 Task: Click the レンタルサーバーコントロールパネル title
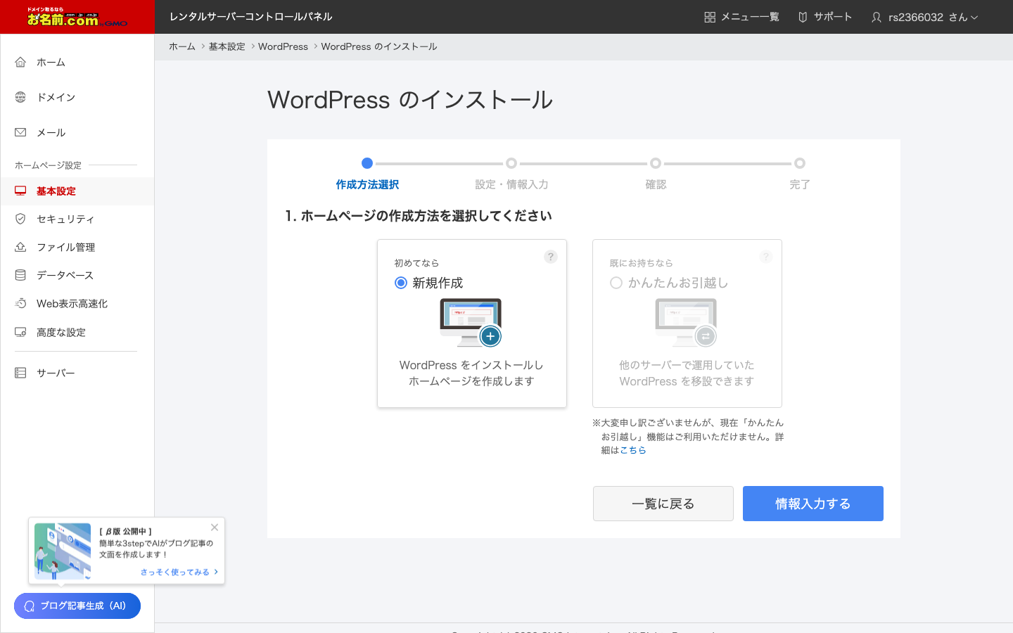pos(250,17)
